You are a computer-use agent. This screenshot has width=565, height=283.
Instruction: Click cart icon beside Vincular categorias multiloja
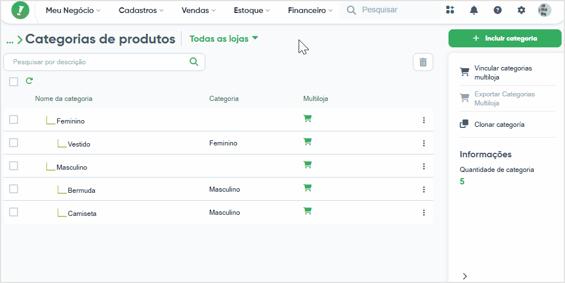464,72
